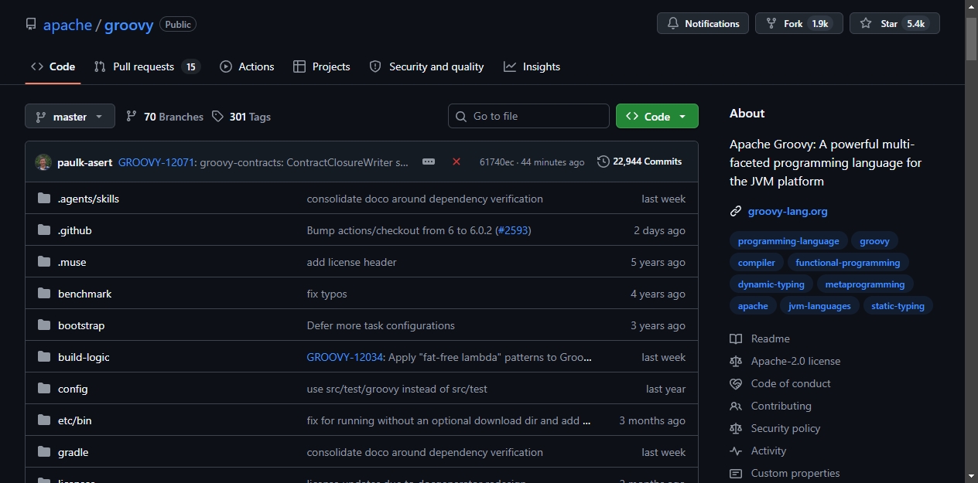Screen dimensions: 978x483
Task: Open the benchmark folder name
Action: (x=85, y=294)
